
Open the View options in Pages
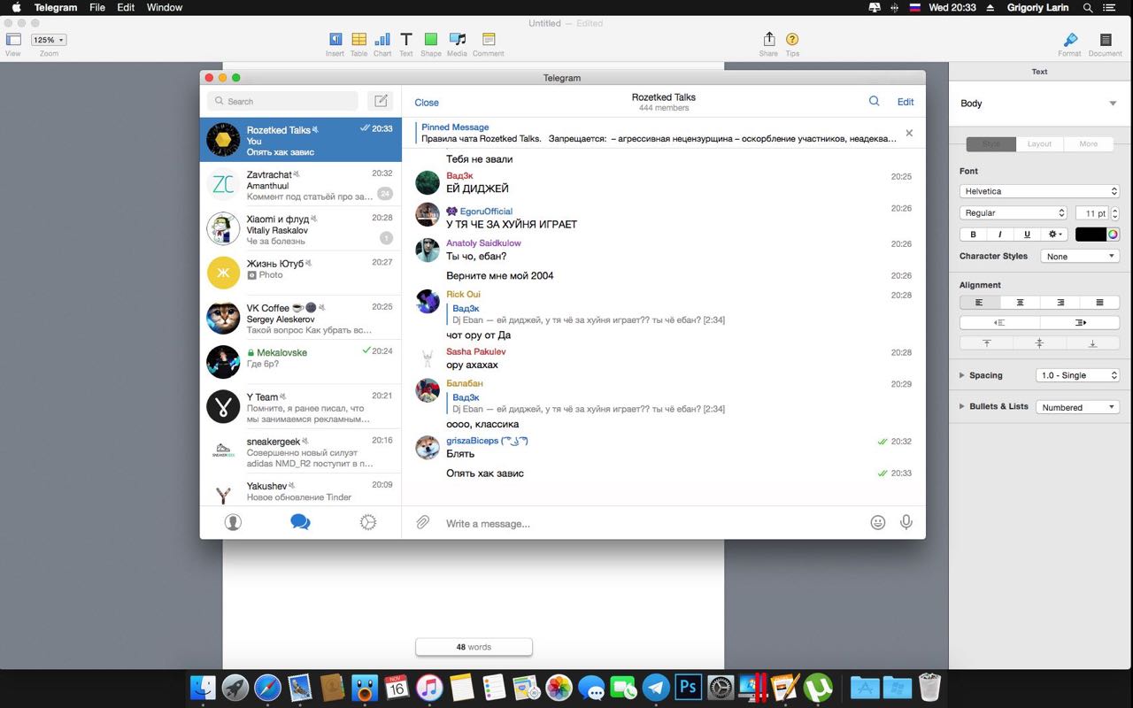(13, 39)
